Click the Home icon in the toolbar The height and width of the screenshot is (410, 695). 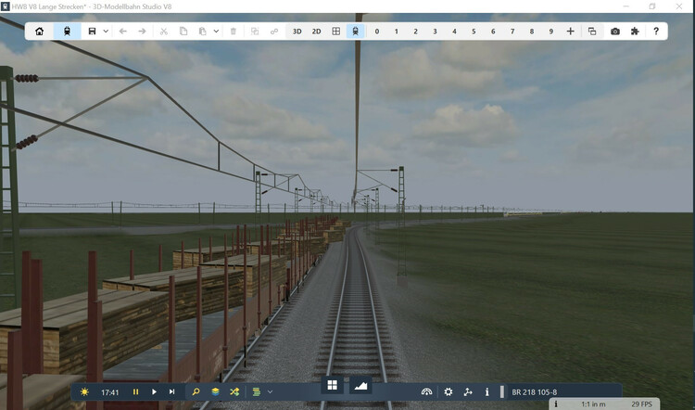coord(39,31)
